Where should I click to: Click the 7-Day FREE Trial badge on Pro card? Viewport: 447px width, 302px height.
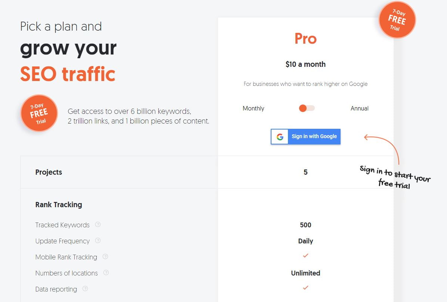tap(397, 20)
